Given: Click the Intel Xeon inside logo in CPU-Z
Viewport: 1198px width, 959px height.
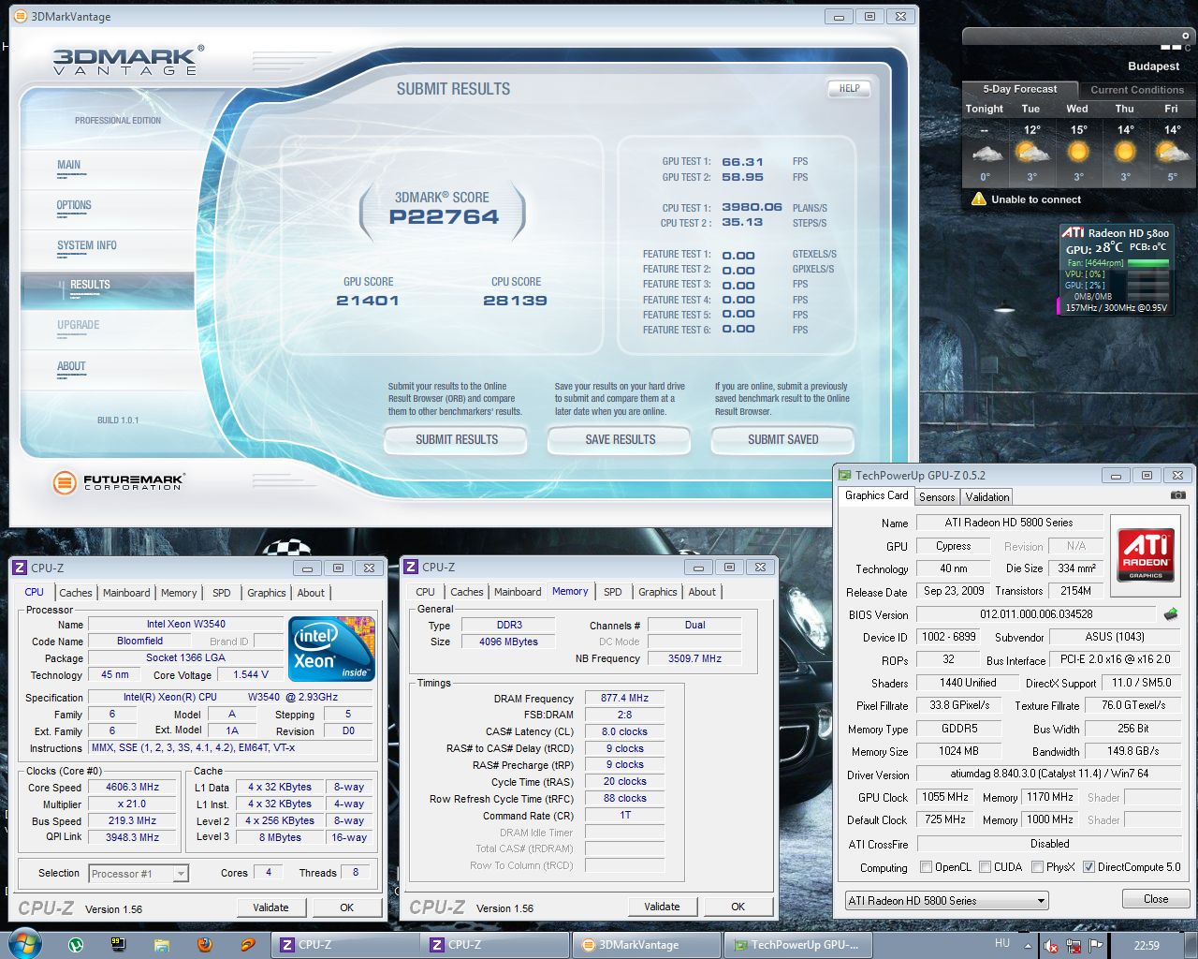Looking at the screenshot, I should coord(332,648).
